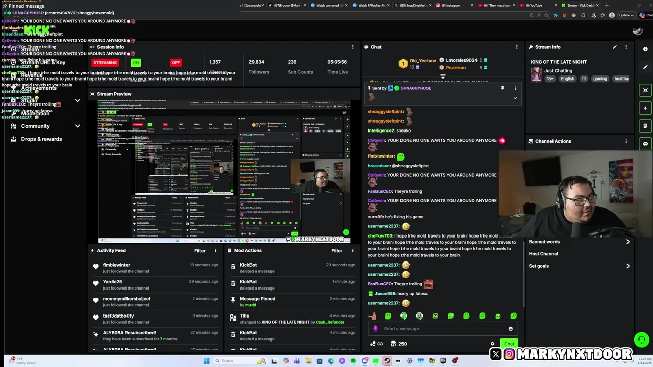The height and width of the screenshot is (367, 653).
Task: Insert the last green emote in emote row
Action: pyautogui.click(x=513, y=316)
